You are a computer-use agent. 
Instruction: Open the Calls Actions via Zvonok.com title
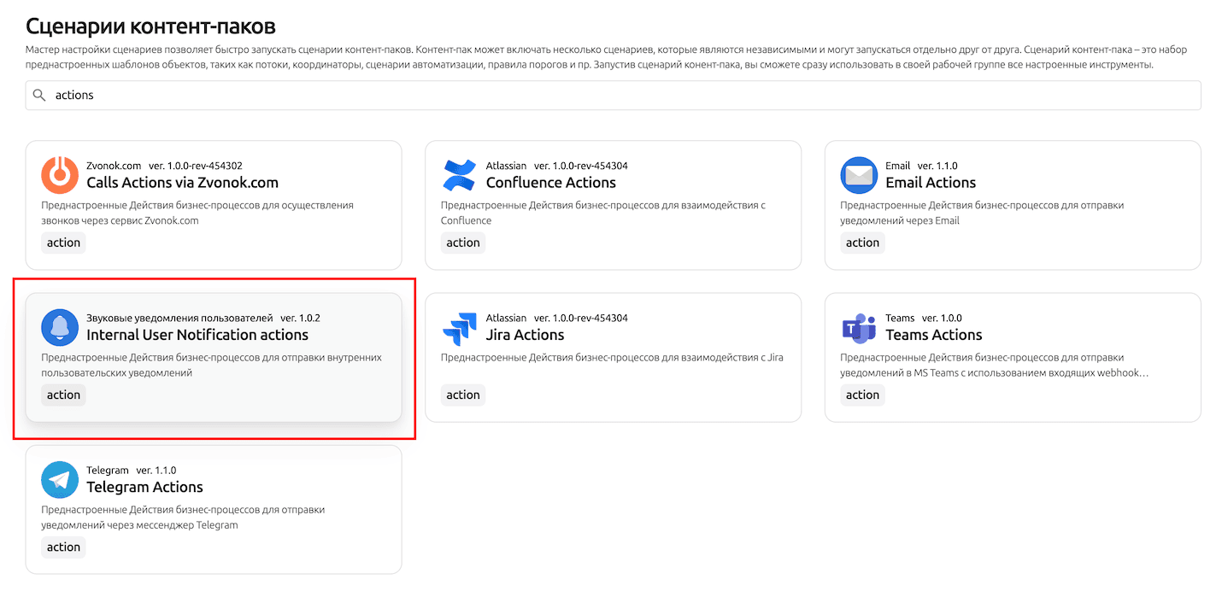point(182,183)
